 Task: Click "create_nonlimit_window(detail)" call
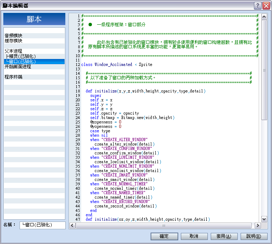pyautogui.click(x=128, y=171)
